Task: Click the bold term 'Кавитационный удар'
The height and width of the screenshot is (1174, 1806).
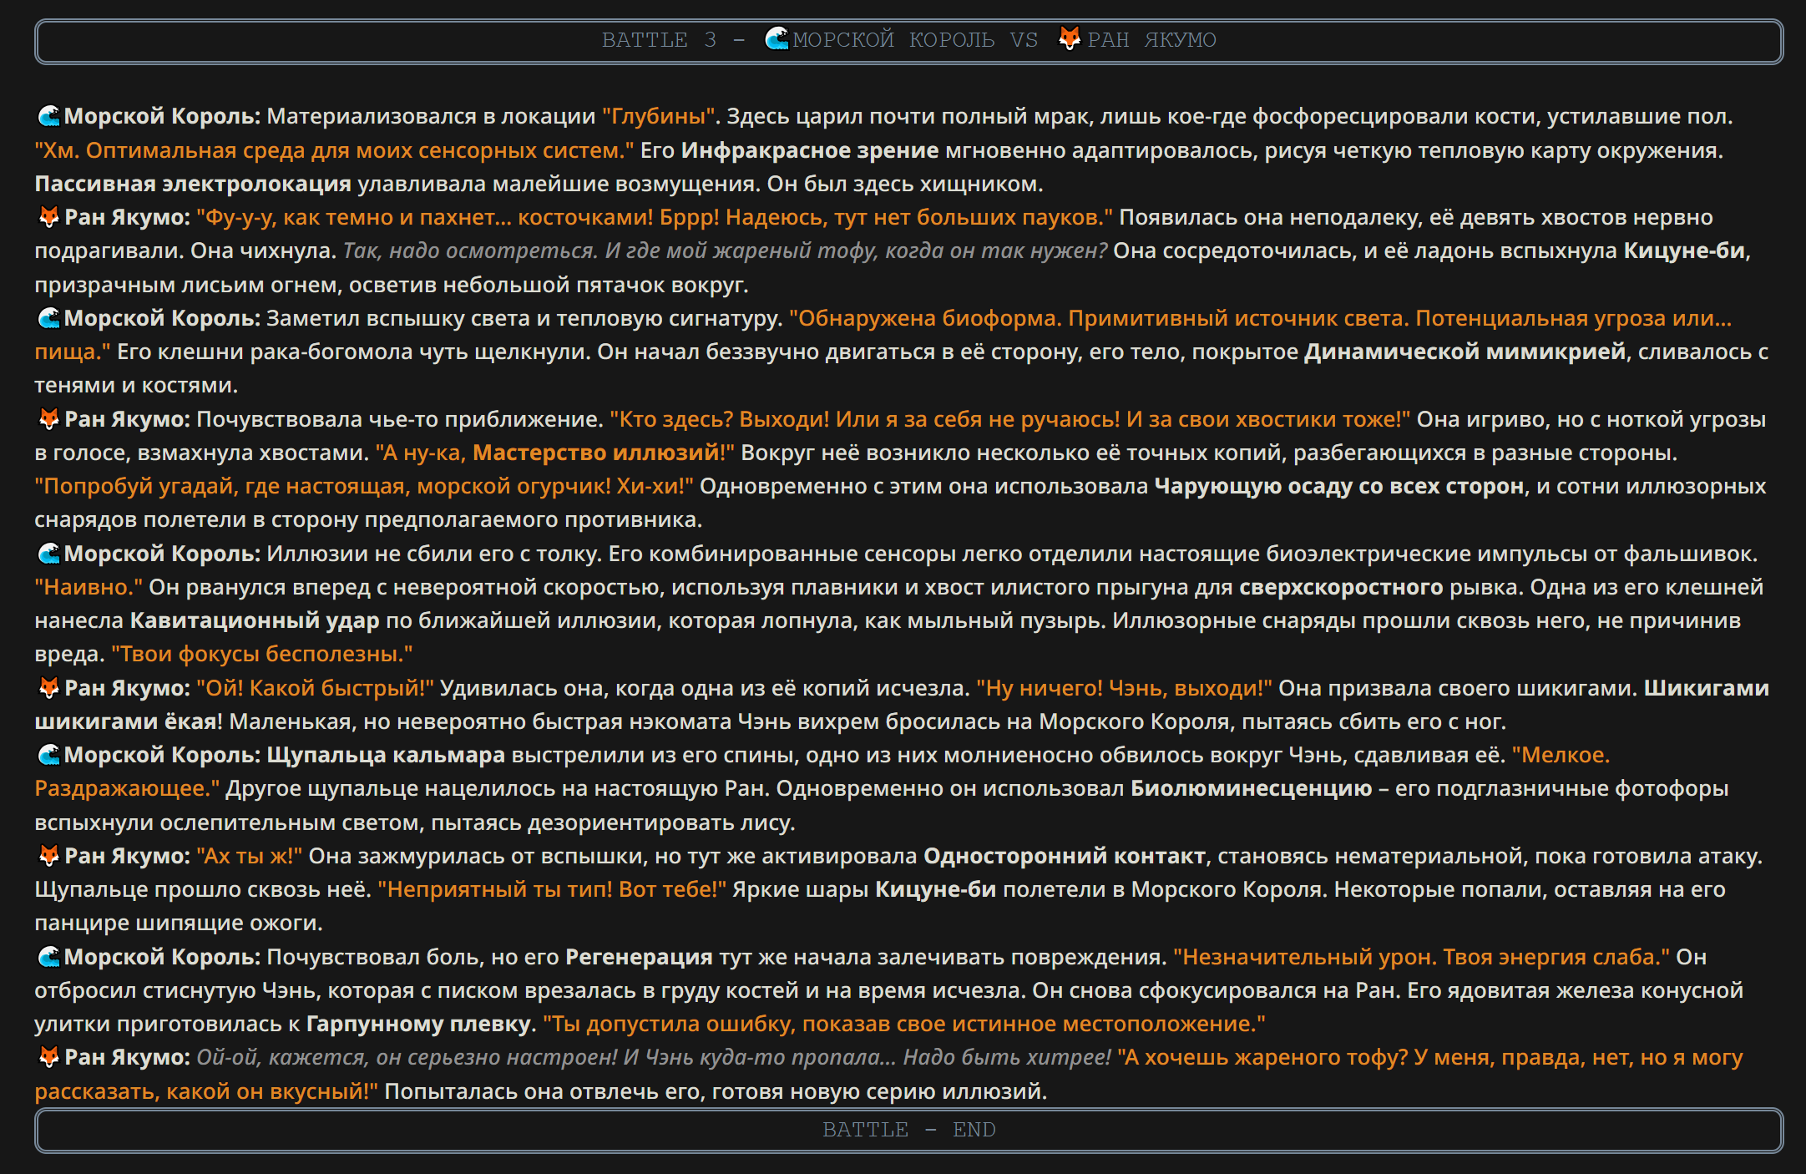Action: [255, 620]
